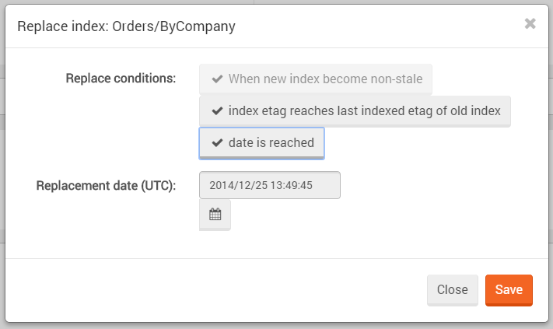553x329 pixels.
Task: Disable the "date is reached" condition
Action: [x=261, y=143]
